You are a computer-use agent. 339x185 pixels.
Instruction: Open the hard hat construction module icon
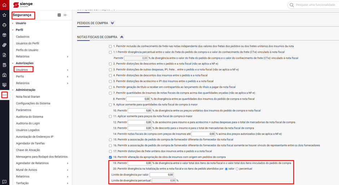[x=4, y=25]
